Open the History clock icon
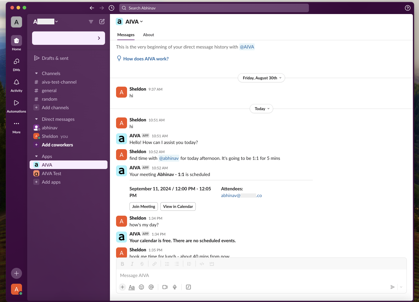The width and height of the screenshot is (419, 302). pos(111,8)
